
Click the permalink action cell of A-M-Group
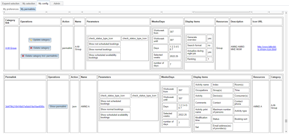point(67,48)
